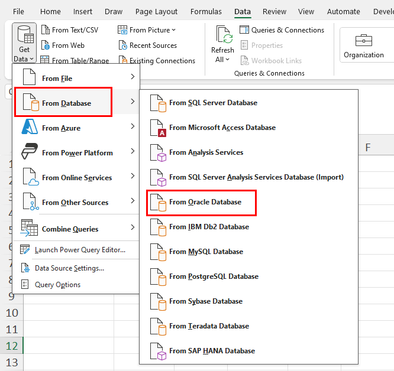The width and height of the screenshot is (394, 371).
Task: Click the SAP HANA database icon
Action: (x=158, y=351)
